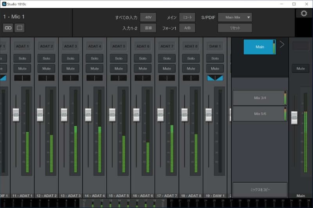Click the ADAT 4 fader handle
313x208 pixels.
pyautogui.click(x=88, y=115)
